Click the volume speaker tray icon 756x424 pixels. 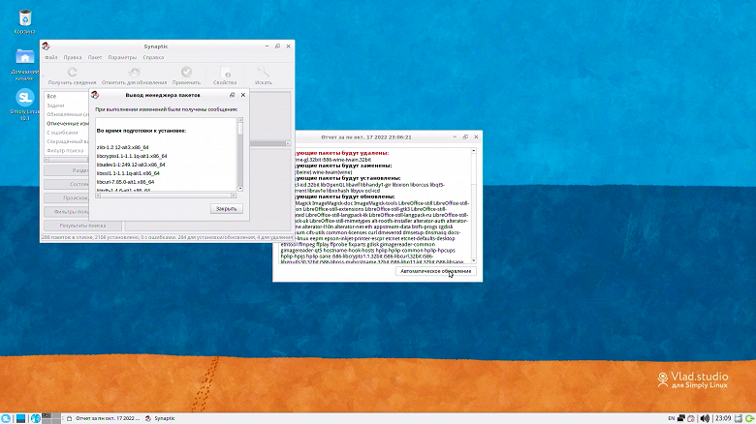click(705, 418)
